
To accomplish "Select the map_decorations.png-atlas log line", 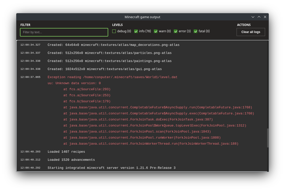I will pyautogui.click(x=113, y=45).
